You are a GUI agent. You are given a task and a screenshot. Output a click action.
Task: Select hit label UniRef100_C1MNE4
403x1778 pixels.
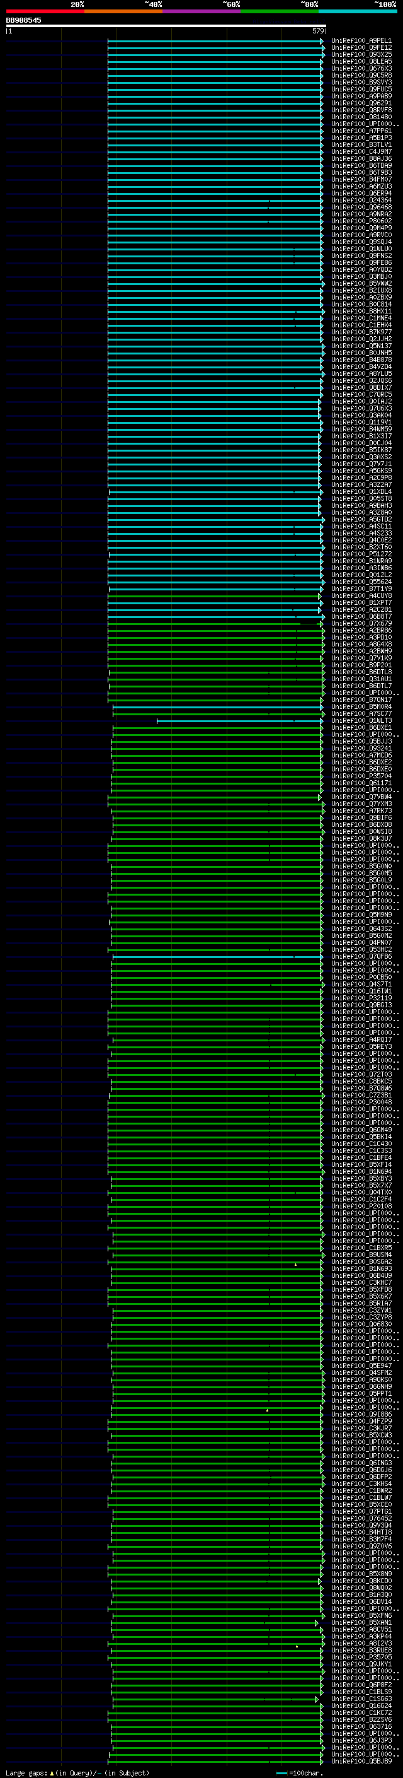(x=361, y=318)
